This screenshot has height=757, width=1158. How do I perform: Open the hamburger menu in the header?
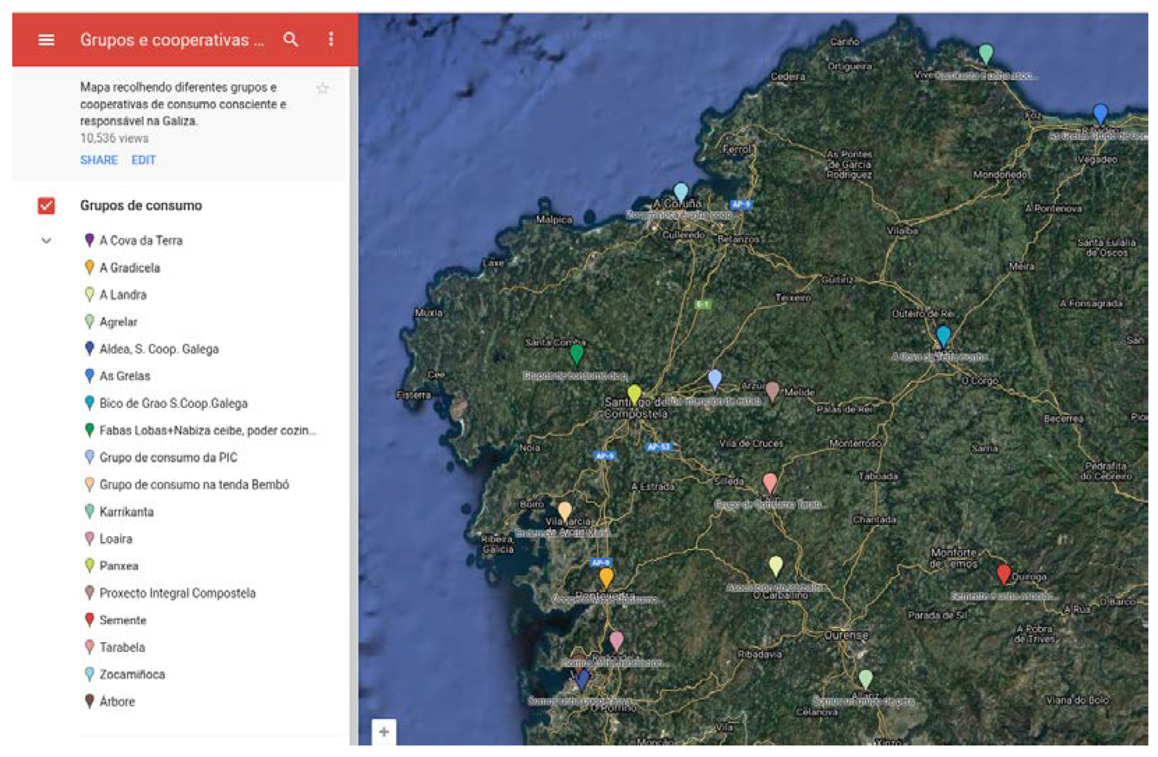46,39
